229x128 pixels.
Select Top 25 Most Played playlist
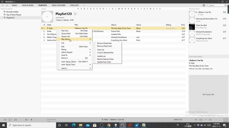coord(14,15)
